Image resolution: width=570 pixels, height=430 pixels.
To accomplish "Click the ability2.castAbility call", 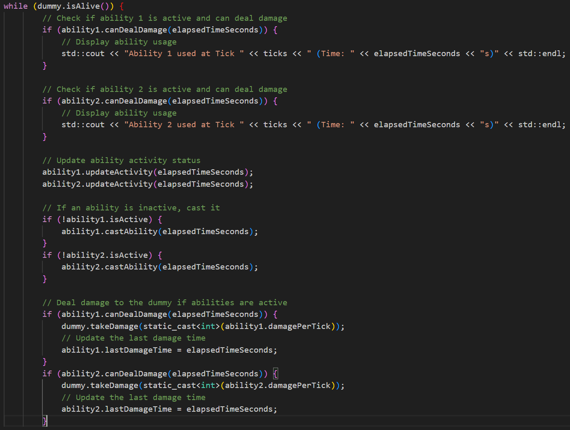I will point(110,267).
